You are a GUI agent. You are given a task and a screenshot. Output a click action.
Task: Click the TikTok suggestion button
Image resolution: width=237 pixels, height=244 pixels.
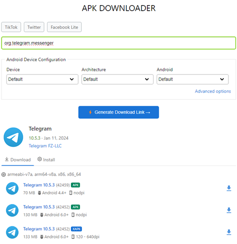[11, 27]
